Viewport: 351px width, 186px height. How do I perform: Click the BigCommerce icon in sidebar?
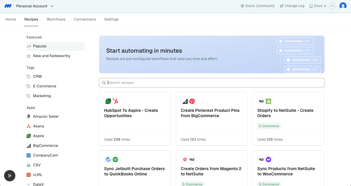pos(29,146)
